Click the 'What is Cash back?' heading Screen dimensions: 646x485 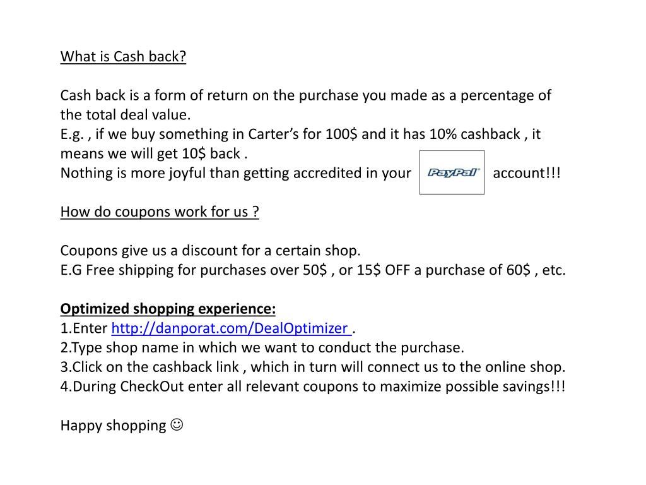(123, 56)
